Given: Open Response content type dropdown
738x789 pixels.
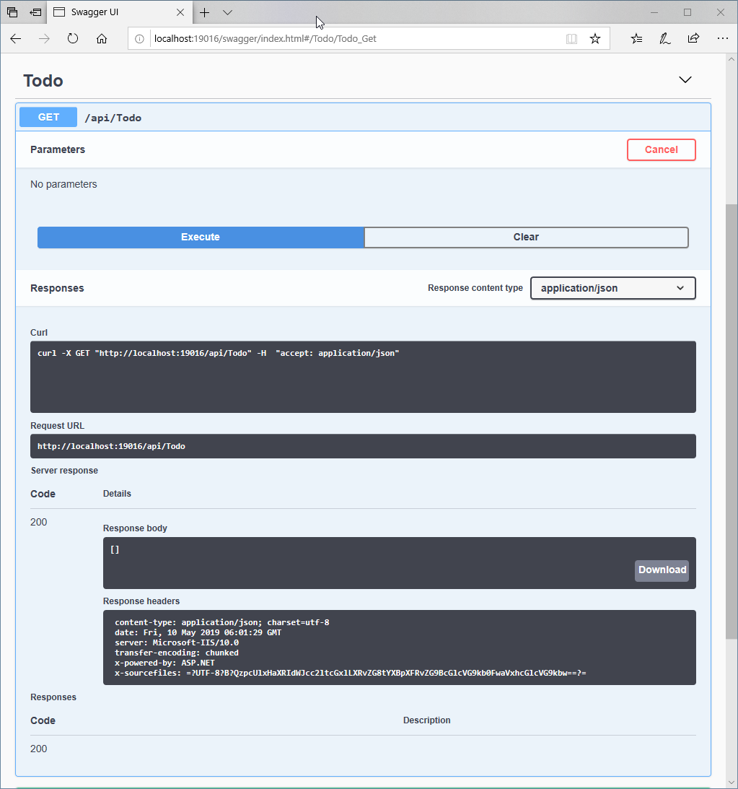Looking at the screenshot, I should pyautogui.click(x=612, y=288).
